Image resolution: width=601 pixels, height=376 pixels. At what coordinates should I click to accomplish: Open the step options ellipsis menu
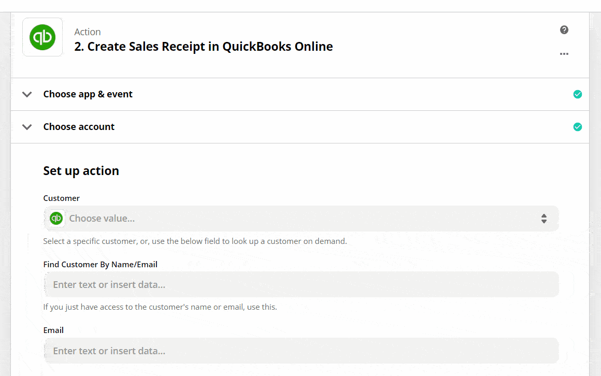tap(564, 54)
